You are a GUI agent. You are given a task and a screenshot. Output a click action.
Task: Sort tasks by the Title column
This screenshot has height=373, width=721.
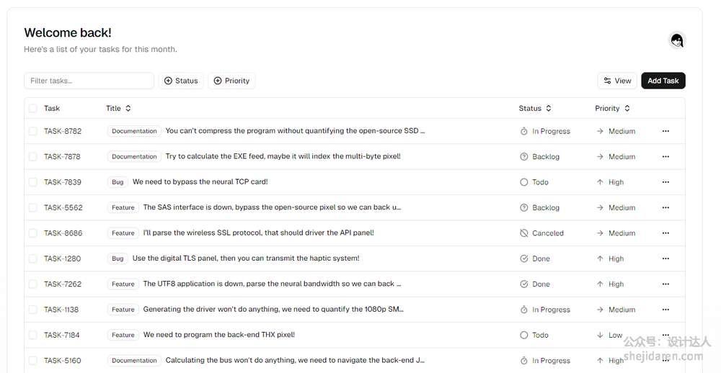click(118, 109)
